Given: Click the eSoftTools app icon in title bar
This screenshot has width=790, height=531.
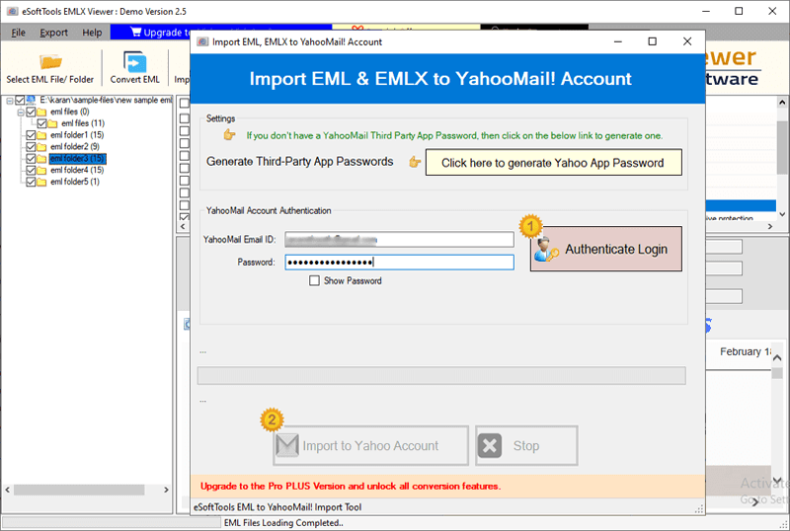Looking at the screenshot, I should pos(12,11).
